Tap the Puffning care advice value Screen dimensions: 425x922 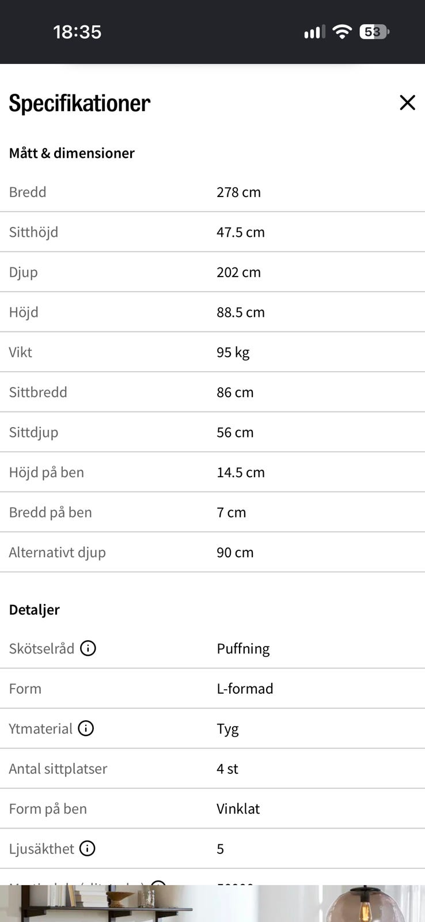pyautogui.click(x=243, y=649)
